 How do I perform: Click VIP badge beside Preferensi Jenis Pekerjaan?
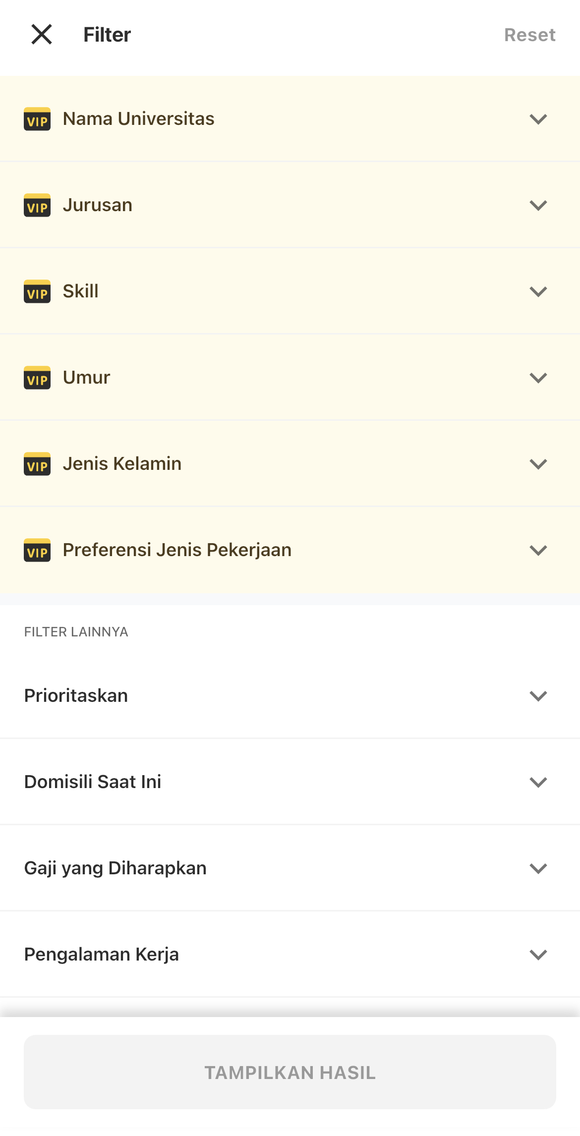(37, 550)
